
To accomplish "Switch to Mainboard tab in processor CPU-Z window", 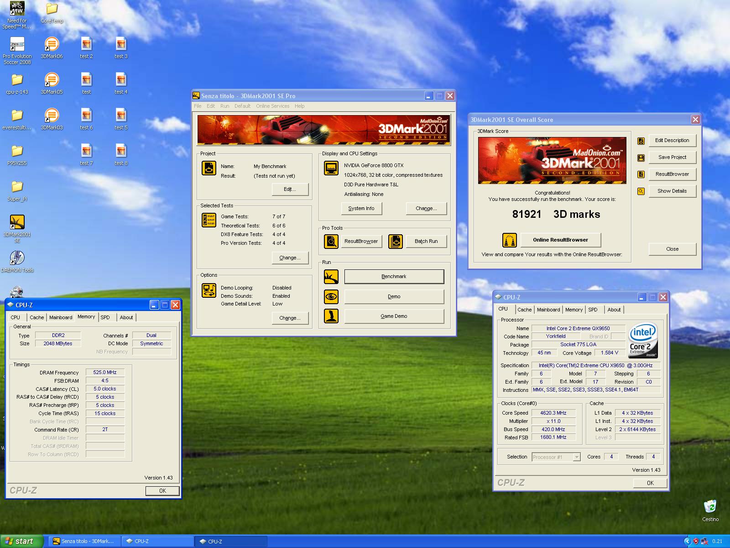I will click(x=548, y=310).
